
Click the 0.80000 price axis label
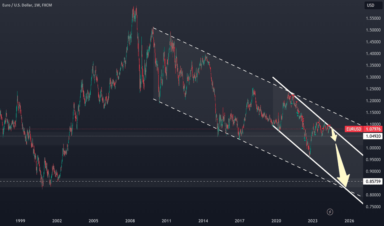373,195
